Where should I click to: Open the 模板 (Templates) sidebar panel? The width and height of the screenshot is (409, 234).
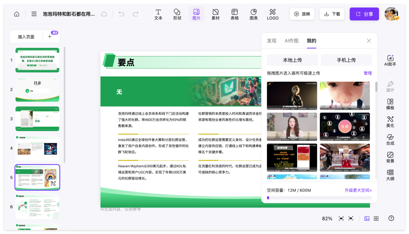390,104
